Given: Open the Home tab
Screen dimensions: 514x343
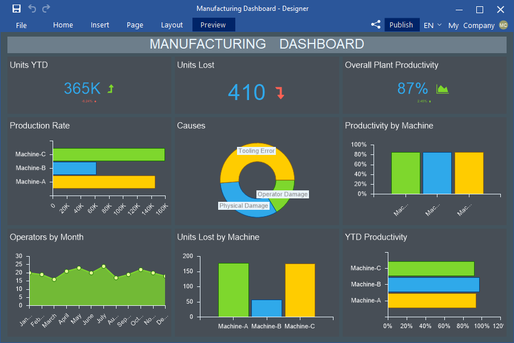Looking at the screenshot, I should 63,25.
